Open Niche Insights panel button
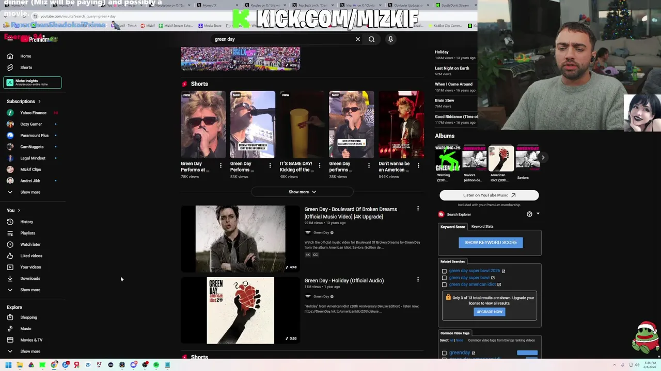The height and width of the screenshot is (371, 661). (32, 82)
